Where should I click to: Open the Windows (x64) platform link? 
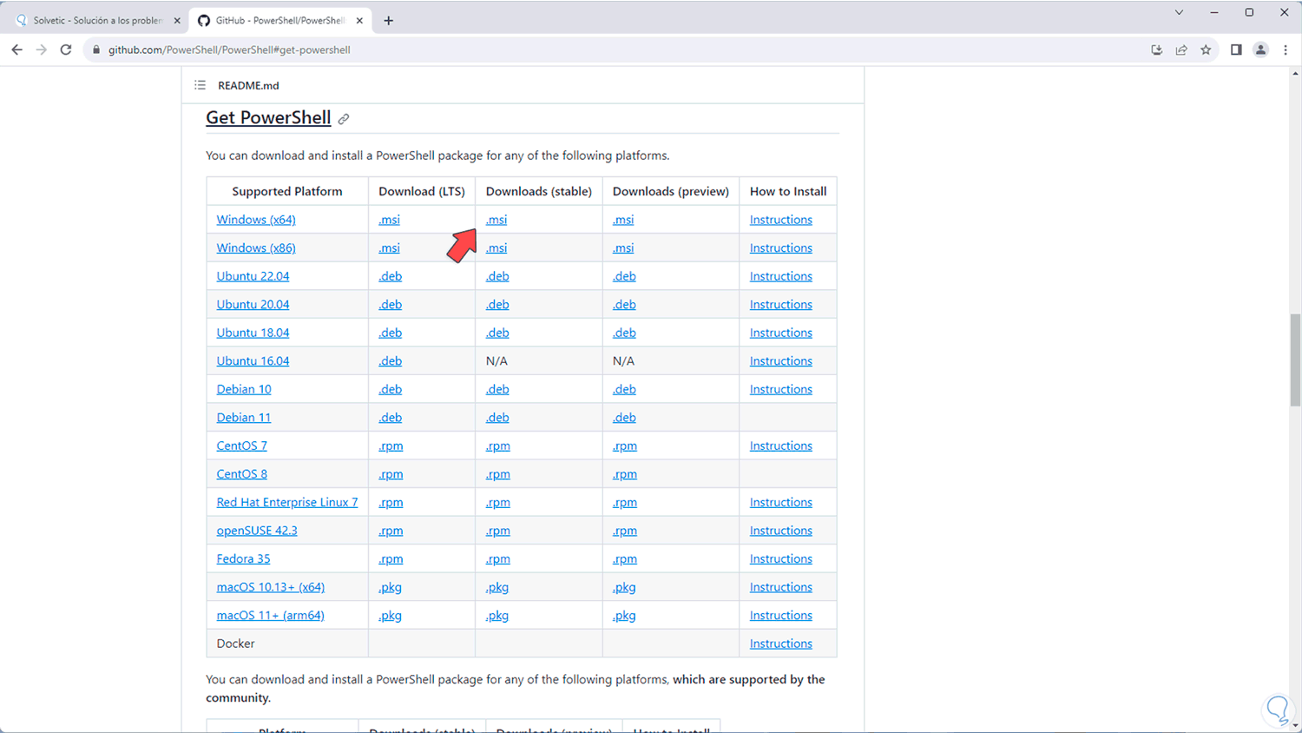point(256,220)
